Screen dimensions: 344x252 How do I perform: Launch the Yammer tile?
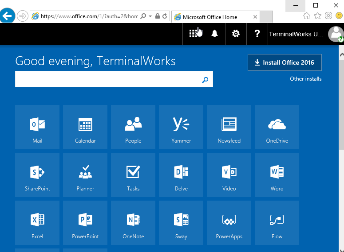point(181,127)
